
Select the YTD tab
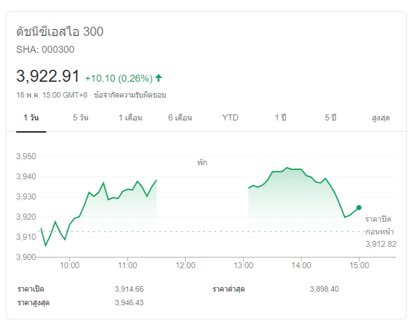[230, 118]
